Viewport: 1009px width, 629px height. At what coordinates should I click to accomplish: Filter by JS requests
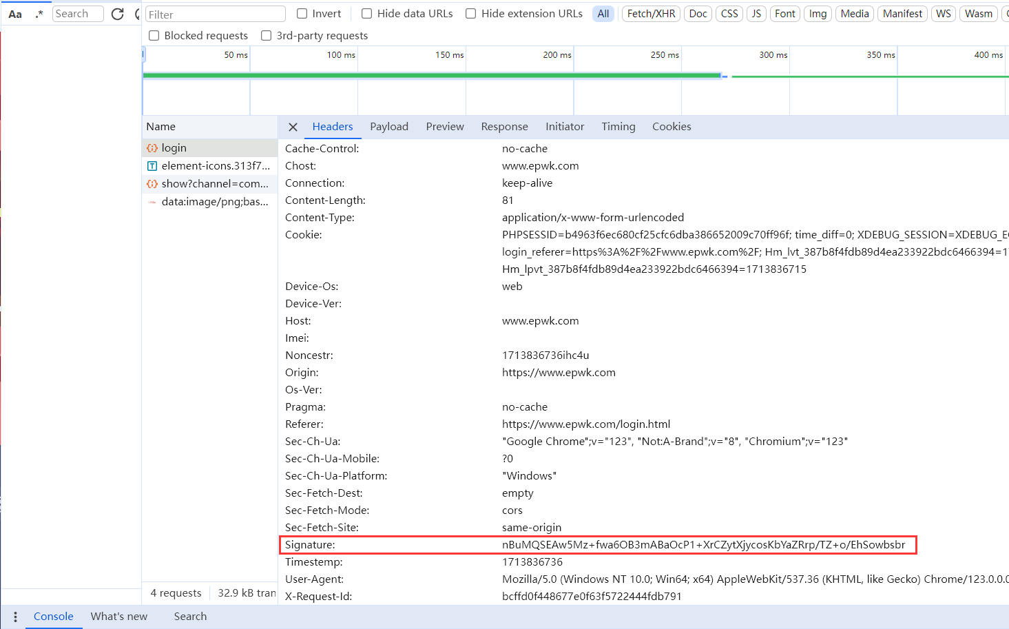coord(756,14)
